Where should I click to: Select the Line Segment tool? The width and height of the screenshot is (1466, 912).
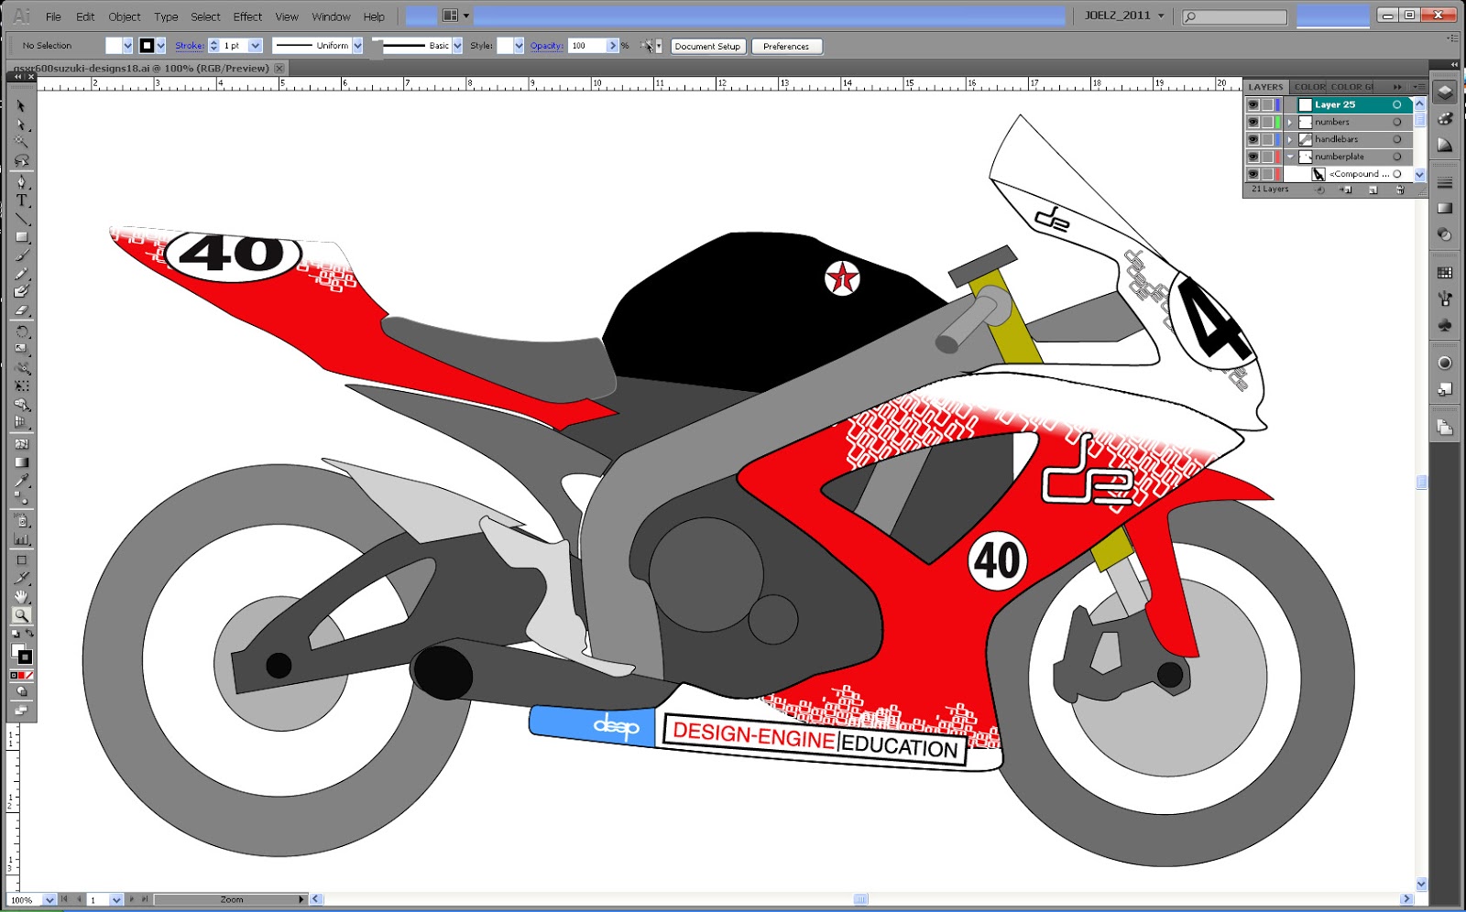pyautogui.click(x=21, y=219)
